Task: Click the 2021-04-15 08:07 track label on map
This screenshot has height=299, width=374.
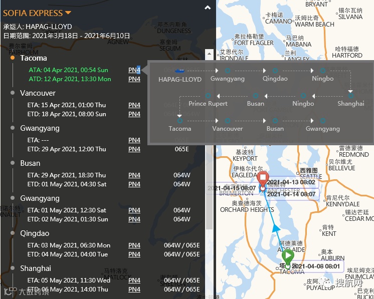Action: 232,188
